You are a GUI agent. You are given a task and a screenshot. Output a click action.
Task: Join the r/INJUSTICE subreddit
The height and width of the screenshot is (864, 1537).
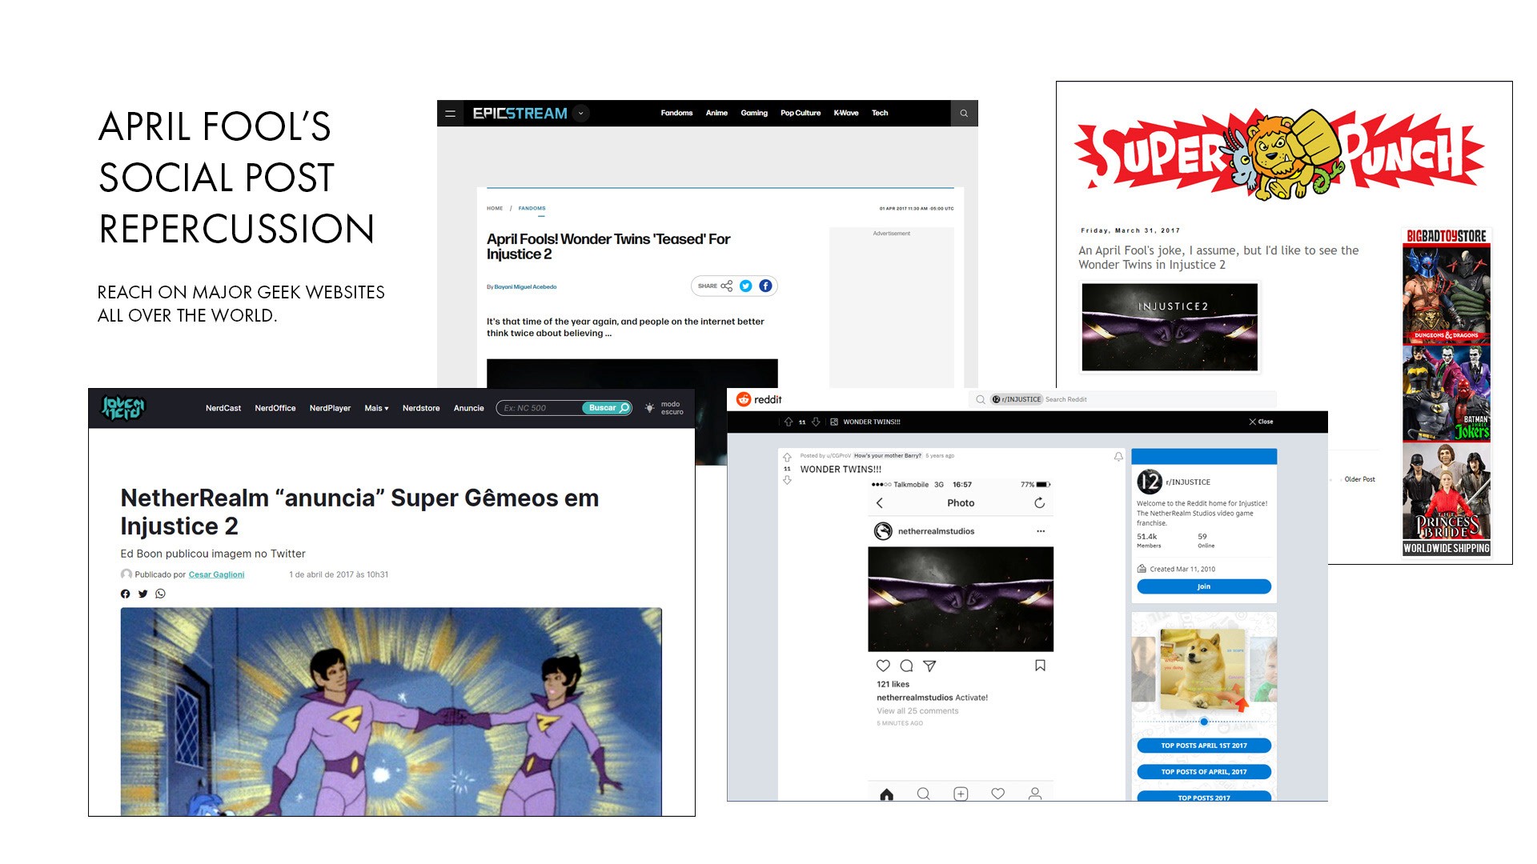[1204, 586]
